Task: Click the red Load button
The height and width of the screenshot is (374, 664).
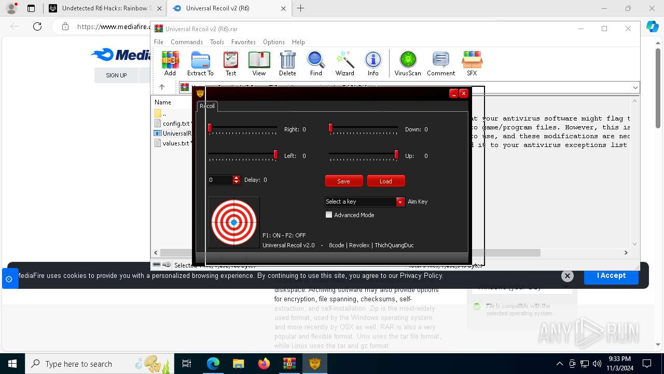Action: pyautogui.click(x=386, y=181)
